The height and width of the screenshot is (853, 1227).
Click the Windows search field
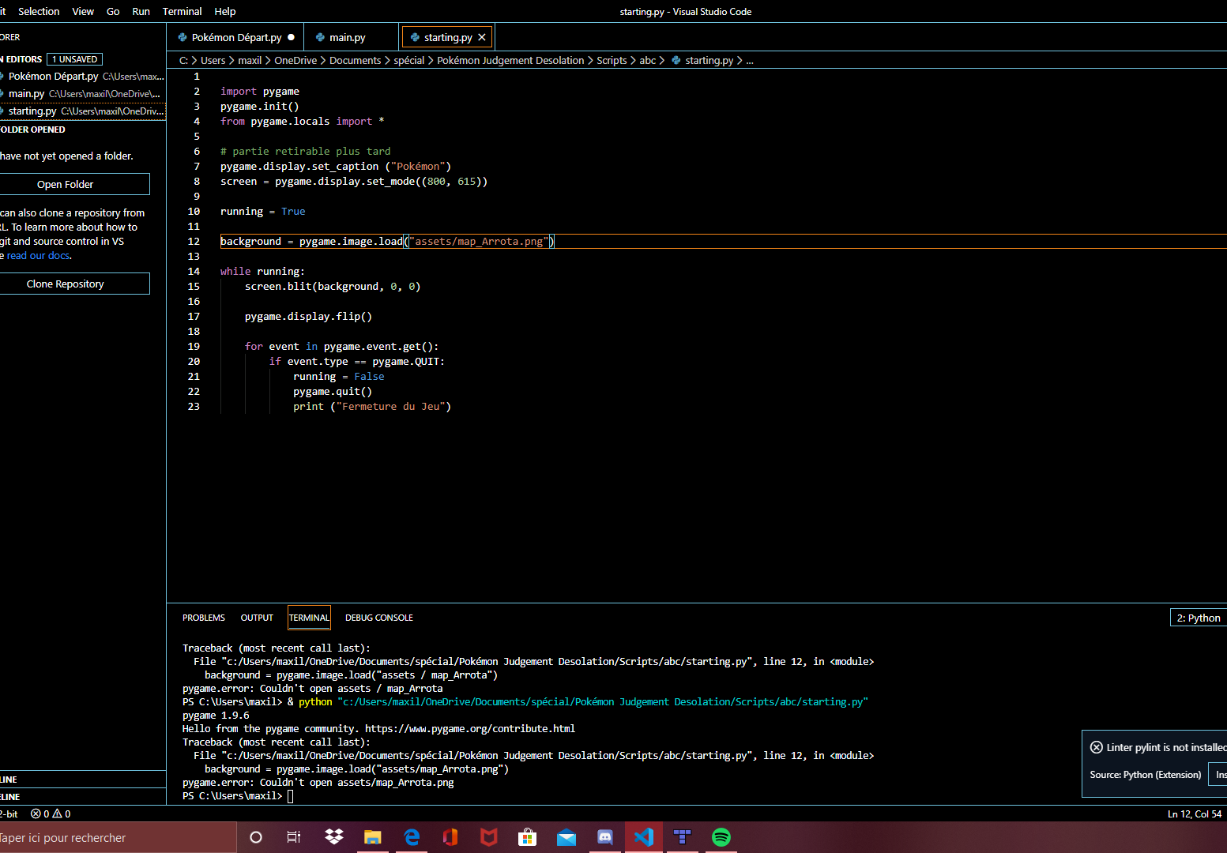coord(119,837)
